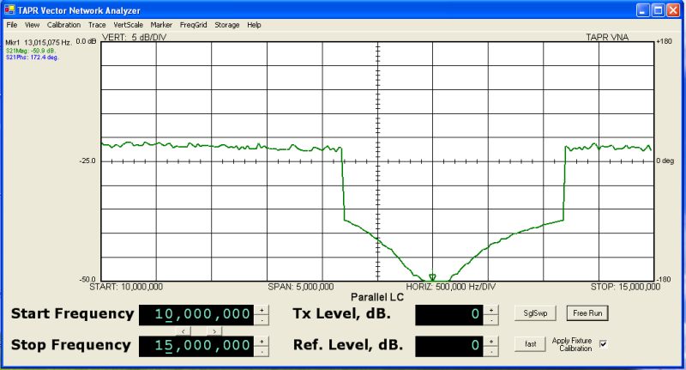Click the S21Mag readout text

pos(31,51)
